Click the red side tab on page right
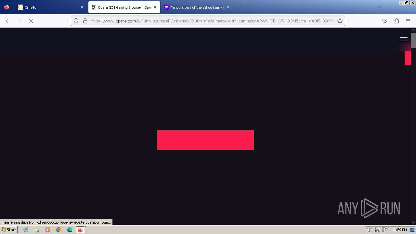Screen dimensions: 416x234 tap(408, 58)
